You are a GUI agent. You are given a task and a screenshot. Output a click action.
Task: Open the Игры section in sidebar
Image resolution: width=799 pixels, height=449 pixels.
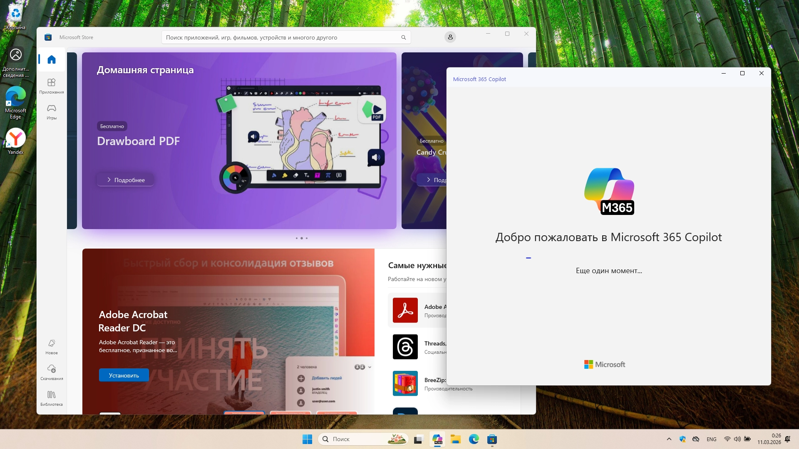click(x=52, y=111)
